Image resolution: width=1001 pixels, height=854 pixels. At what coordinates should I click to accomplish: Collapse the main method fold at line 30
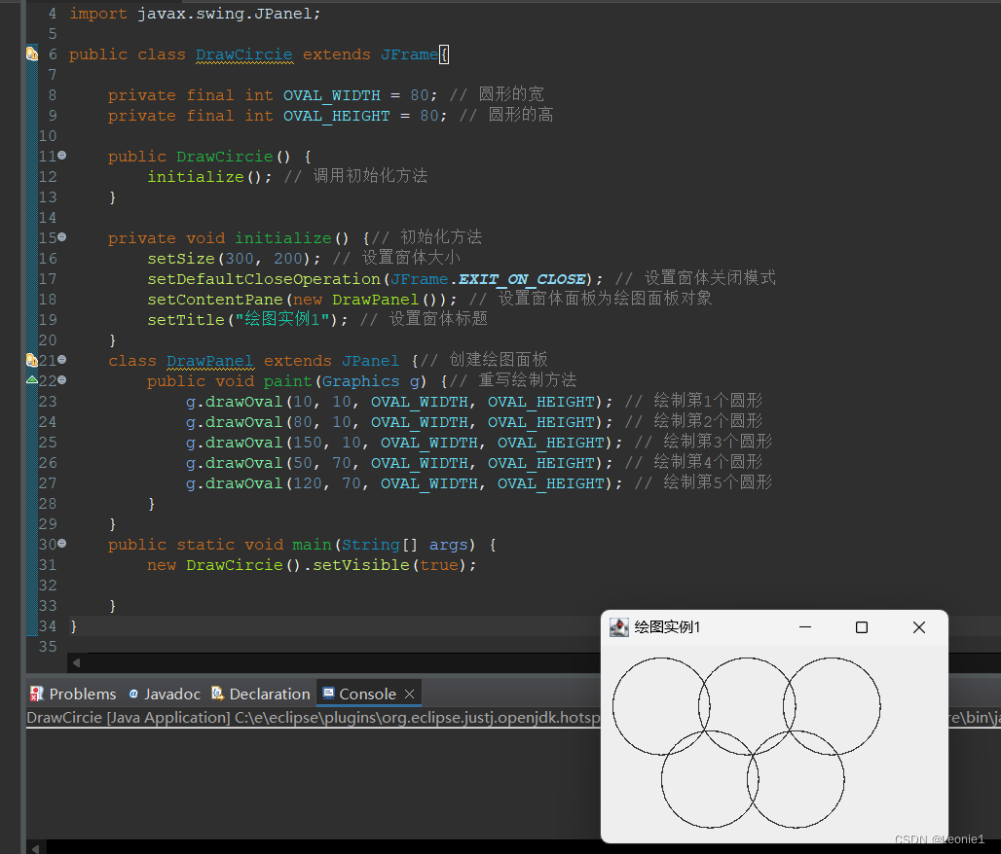(62, 544)
